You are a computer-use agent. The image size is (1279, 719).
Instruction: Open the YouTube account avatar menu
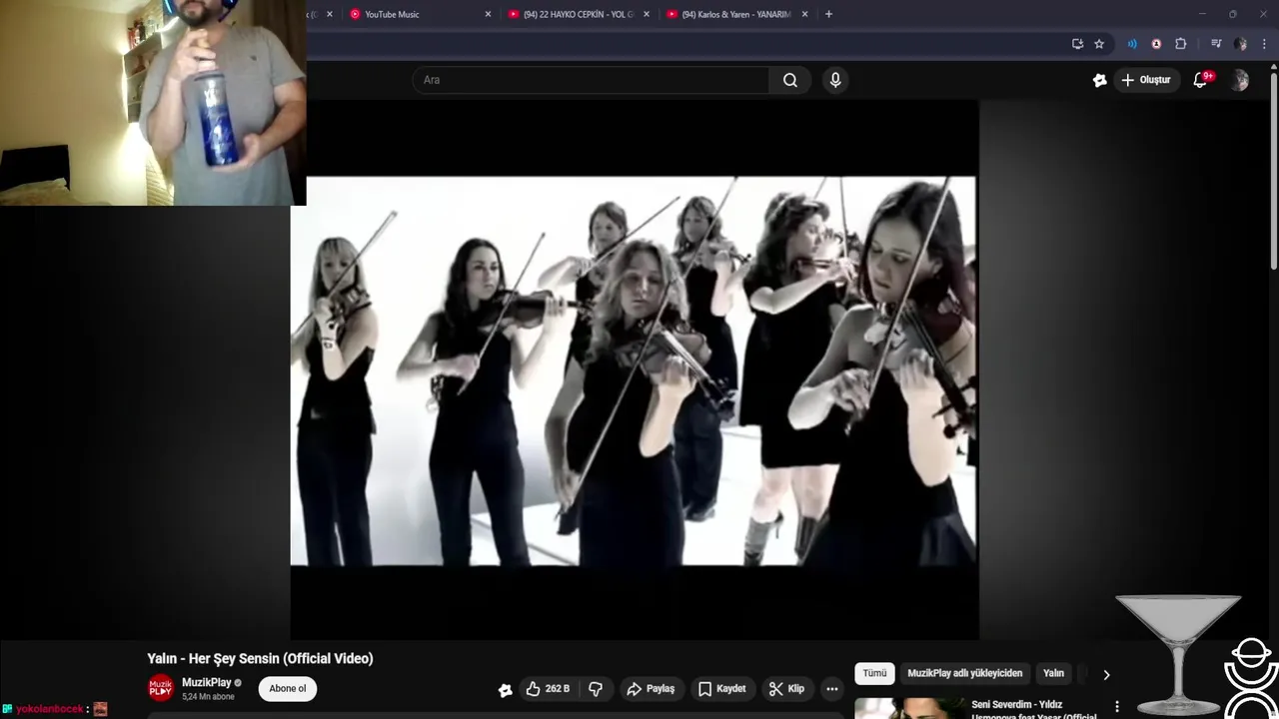coord(1240,80)
